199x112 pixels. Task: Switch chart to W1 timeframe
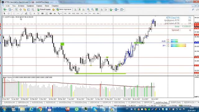[94, 13]
